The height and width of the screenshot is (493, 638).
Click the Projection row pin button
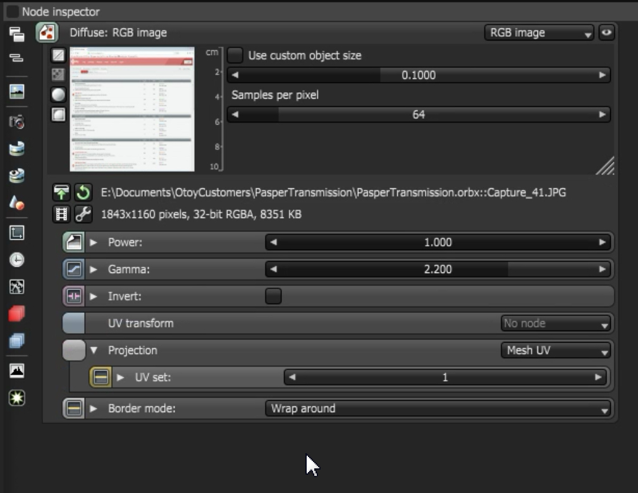click(73, 350)
